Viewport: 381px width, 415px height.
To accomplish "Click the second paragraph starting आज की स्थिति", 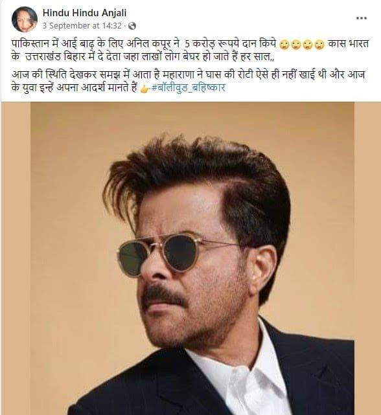I will tap(189, 81).
